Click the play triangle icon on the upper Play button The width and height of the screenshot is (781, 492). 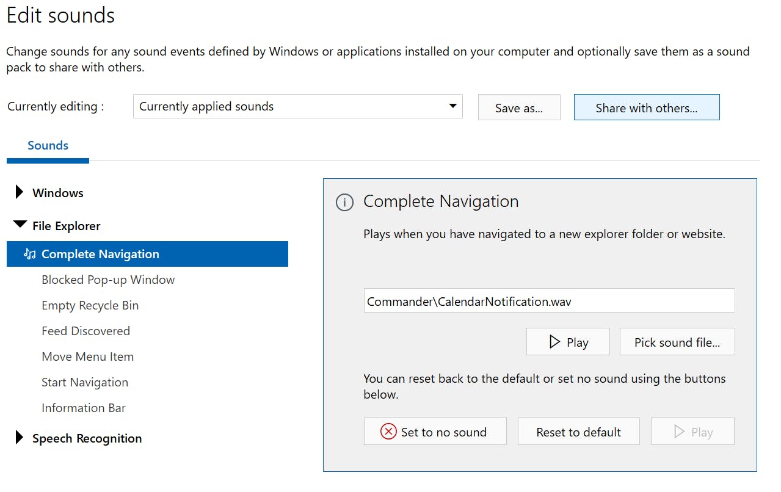coord(554,342)
